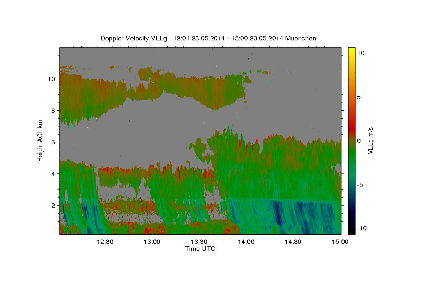Click the start date '12:01 23.05.2014' in title
This screenshot has width=422, height=281.
pyautogui.click(x=199, y=38)
